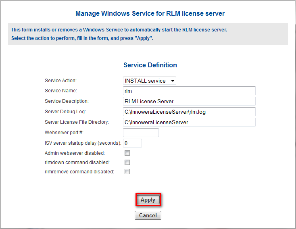Click the Service Name input field

click(189, 91)
